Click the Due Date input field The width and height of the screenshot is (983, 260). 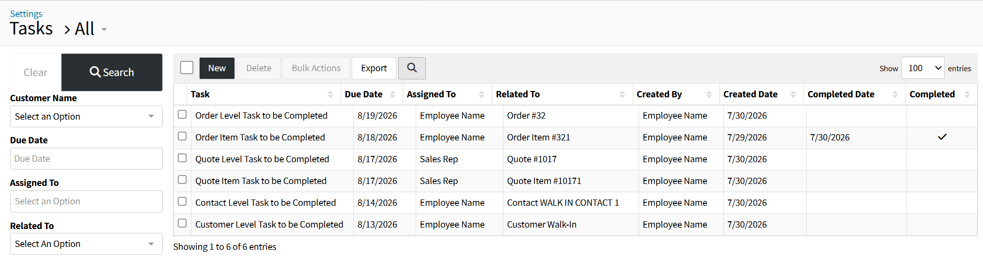coord(86,159)
